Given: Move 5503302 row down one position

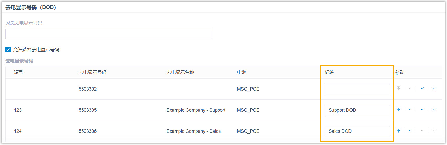Looking at the screenshot, I should coord(422,89).
